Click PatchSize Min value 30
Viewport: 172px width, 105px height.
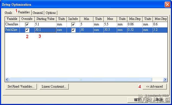click(87, 30)
